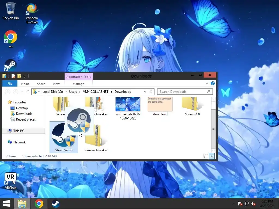Click Downloads in the address path
This screenshot has height=209, width=279.
click(x=123, y=92)
